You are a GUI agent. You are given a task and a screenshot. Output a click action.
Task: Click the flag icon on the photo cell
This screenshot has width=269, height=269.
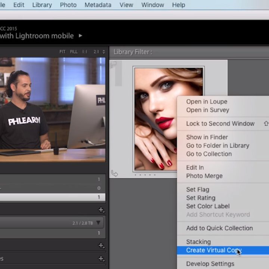114,64
